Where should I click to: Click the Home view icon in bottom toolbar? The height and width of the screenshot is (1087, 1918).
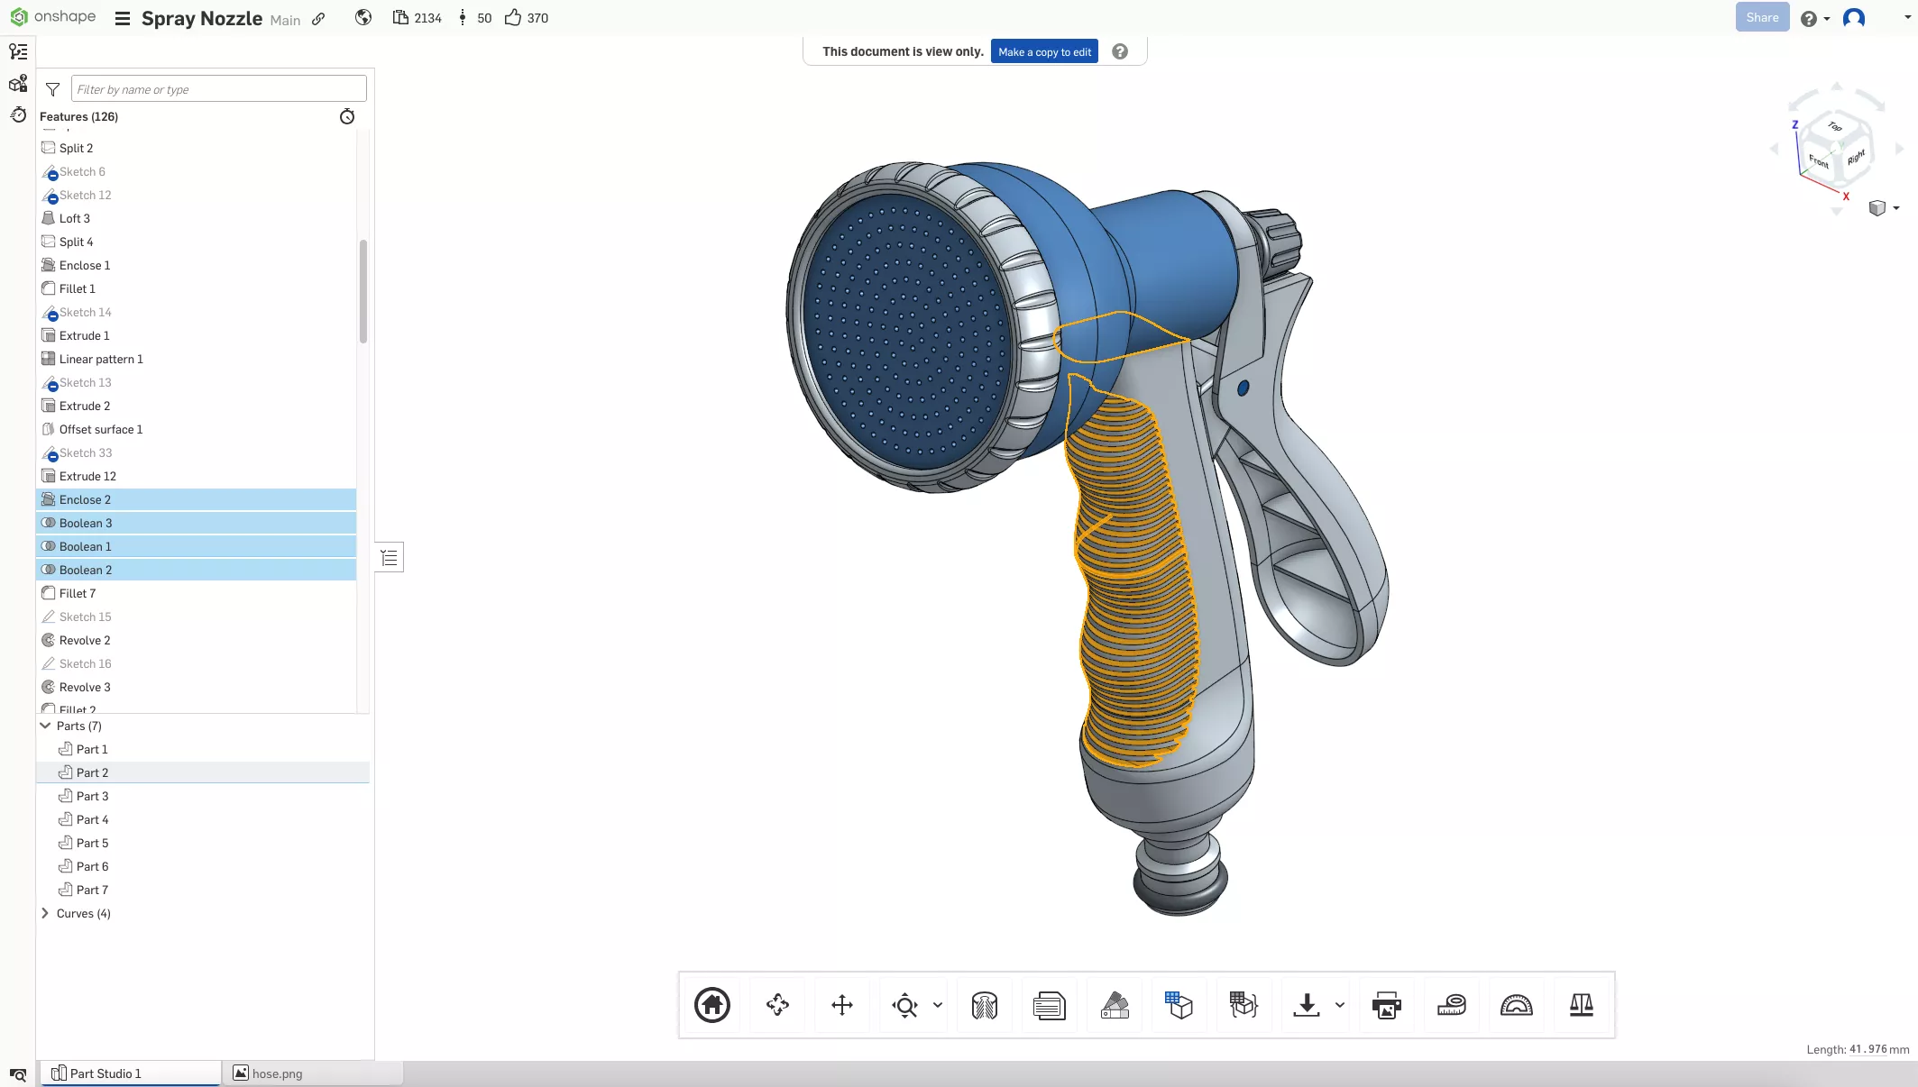[x=711, y=1005]
